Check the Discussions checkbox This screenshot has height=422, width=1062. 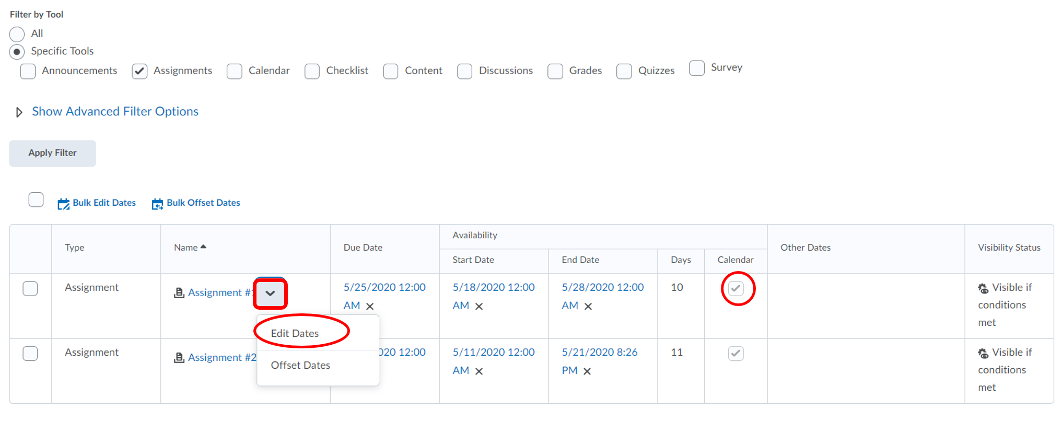[x=465, y=71]
